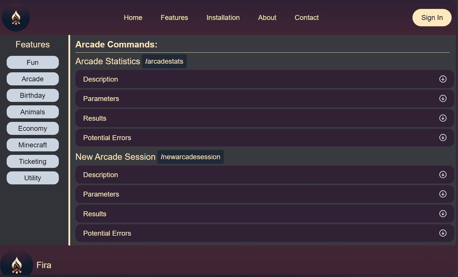Open the Minecraft feature category
Image resolution: width=458 pixels, height=277 pixels.
(x=33, y=145)
